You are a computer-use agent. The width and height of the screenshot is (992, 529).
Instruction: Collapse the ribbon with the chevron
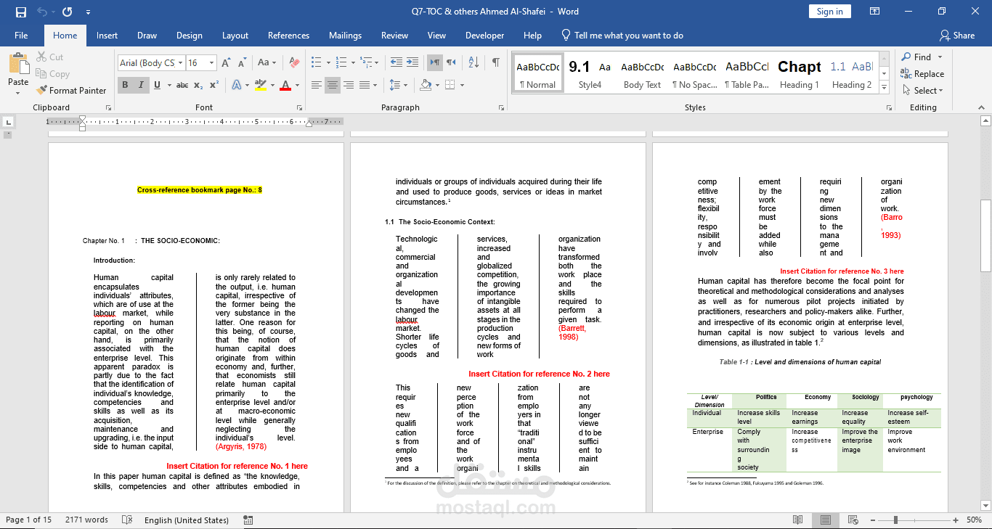[982, 107]
